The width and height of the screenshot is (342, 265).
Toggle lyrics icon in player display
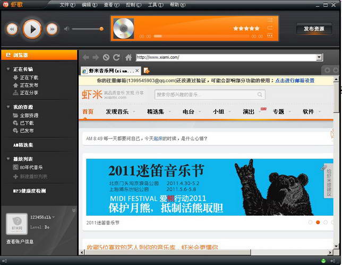tap(270, 36)
